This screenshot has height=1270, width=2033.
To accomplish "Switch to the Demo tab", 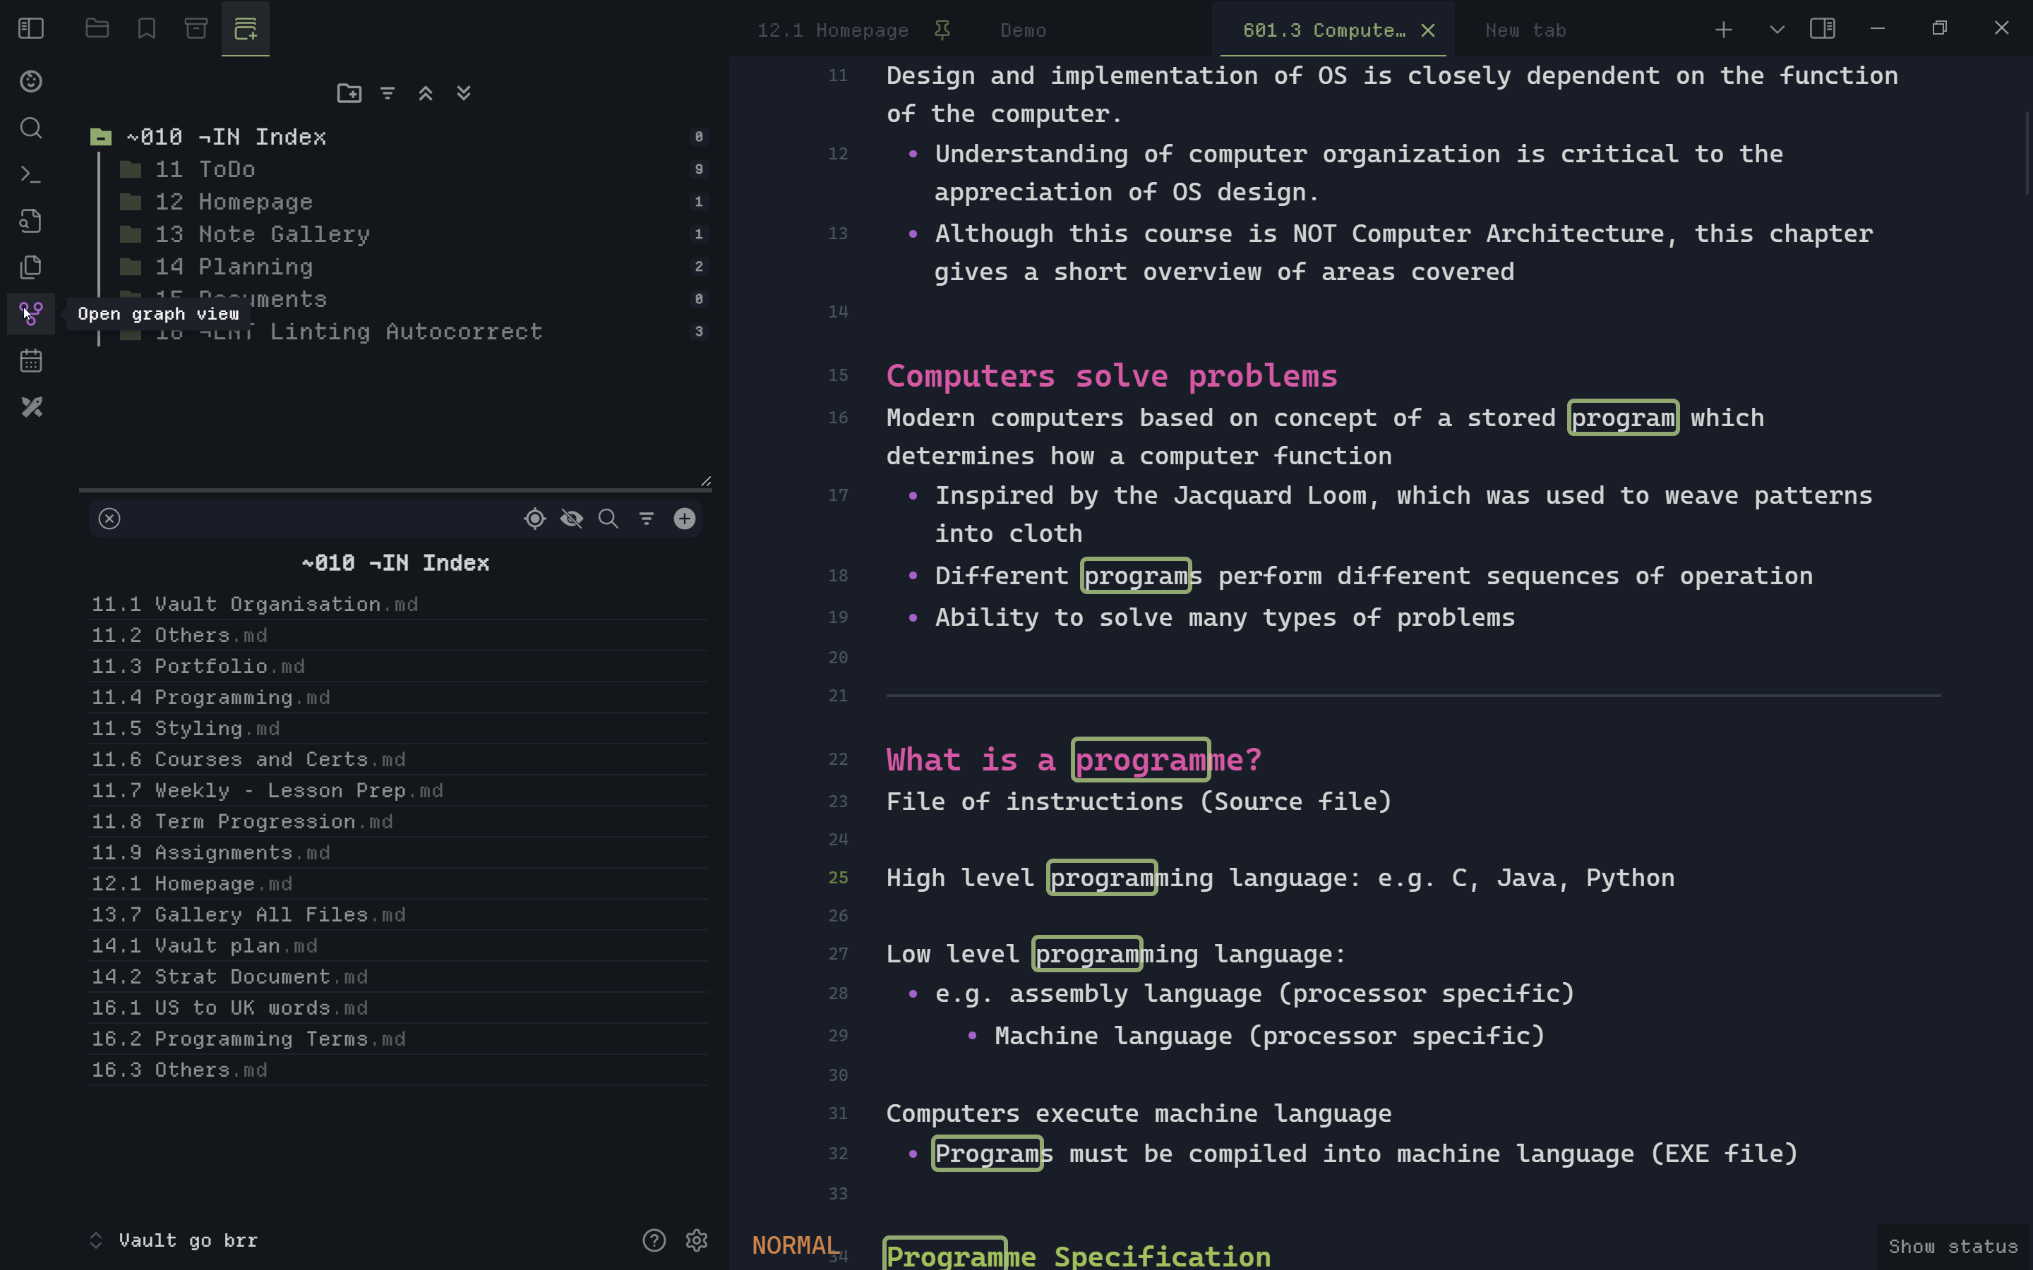I will click(x=1024, y=30).
